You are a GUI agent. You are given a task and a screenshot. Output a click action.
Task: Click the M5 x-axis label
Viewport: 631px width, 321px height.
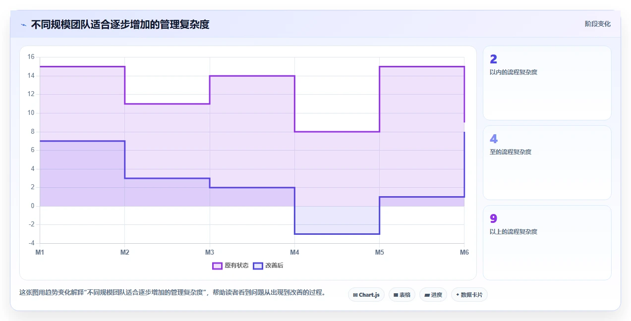coord(379,252)
